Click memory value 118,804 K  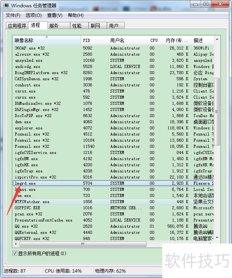178,128
